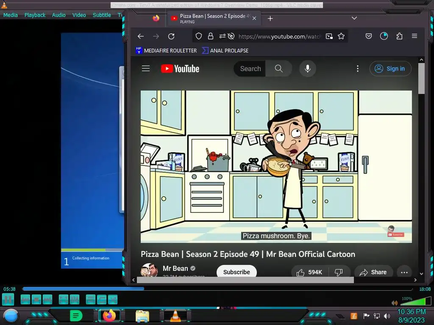This screenshot has height=325, width=434.
Task: Click the page vertical scrollbar thumb
Action: (x=421, y=78)
